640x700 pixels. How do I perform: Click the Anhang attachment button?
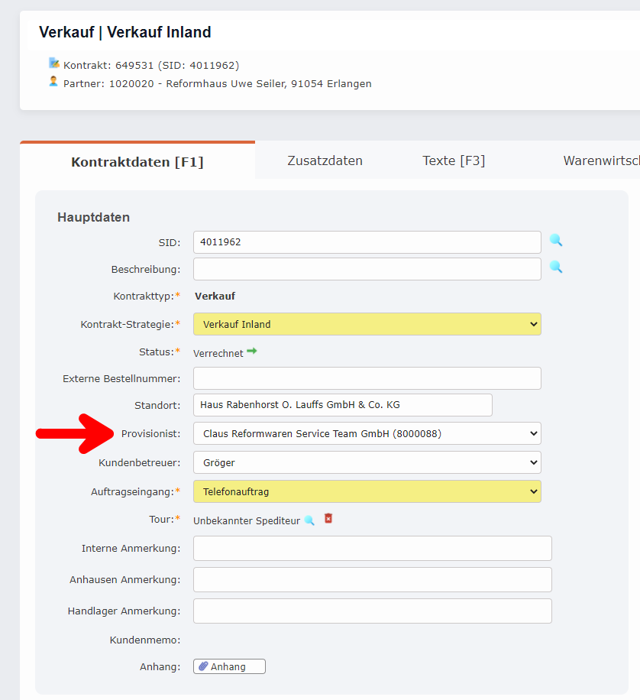pos(228,666)
